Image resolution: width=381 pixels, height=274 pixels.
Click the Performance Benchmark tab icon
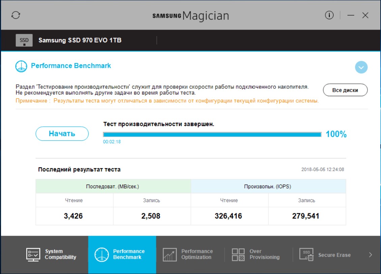(101, 255)
